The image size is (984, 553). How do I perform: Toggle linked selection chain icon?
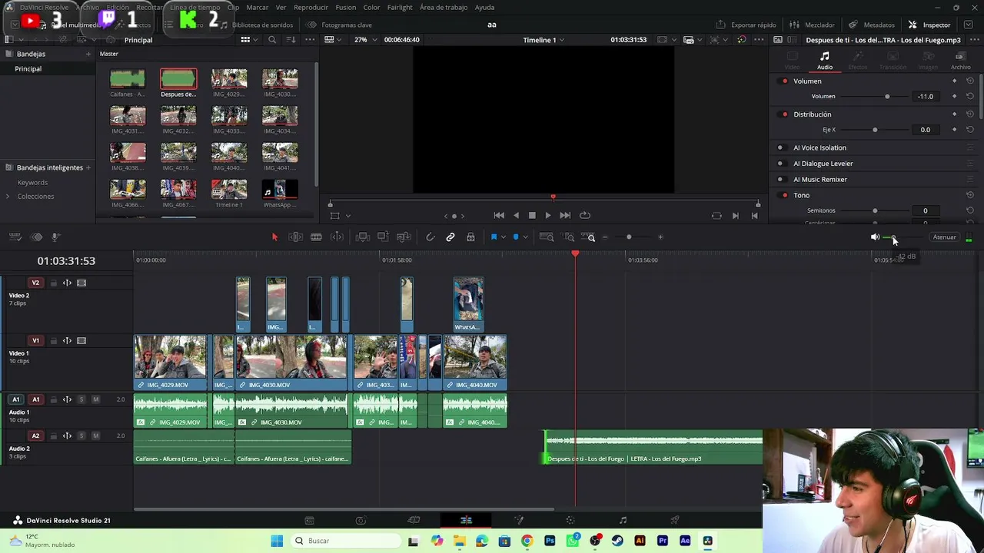click(x=450, y=237)
